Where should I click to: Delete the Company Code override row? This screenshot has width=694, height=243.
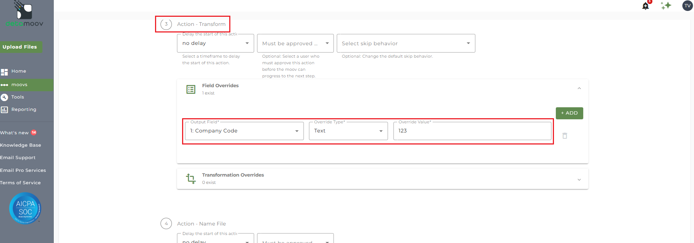click(565, 136)
